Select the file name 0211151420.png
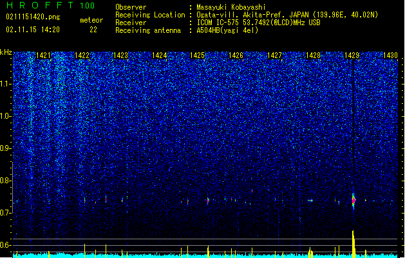 tap(33, 17)
